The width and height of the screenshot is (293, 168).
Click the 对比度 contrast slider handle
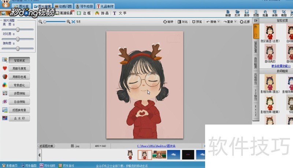tap(18, 39)
